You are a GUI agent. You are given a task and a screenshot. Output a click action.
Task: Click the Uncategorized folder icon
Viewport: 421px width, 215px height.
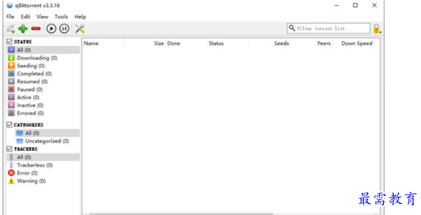[20, 141]
